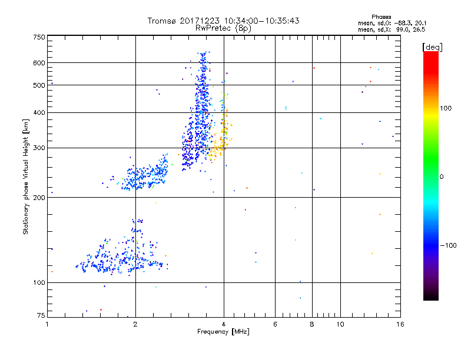The height and width of the screenshot is (353, 471).
Task: Click the "RwPretec (8p)" subtitle
Action: coord(223,28)
